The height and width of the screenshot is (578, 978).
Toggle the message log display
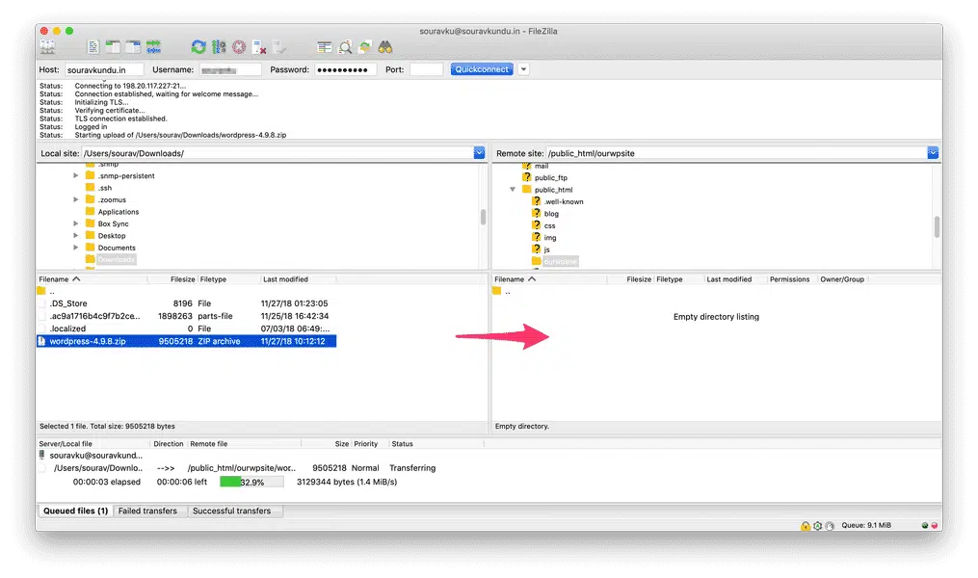93,46
